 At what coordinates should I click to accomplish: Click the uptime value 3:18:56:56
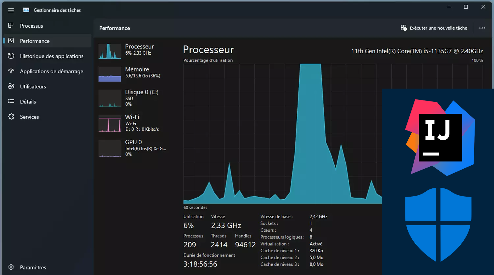click(x=200, y=264)
